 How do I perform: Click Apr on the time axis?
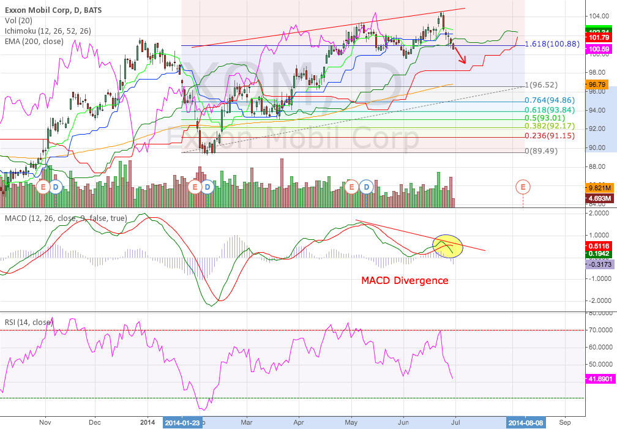point(299,423)
